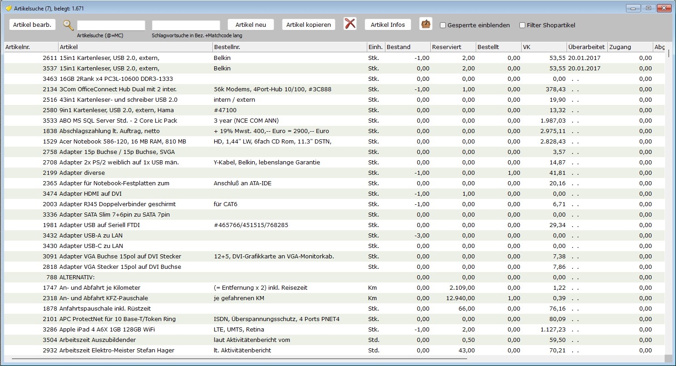Focus the Schlagwortsuche input field

pyautogui.click(x=186, y=25)
